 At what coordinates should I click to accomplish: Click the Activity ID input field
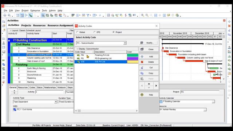pyautogui.click(x=50, y=92)
